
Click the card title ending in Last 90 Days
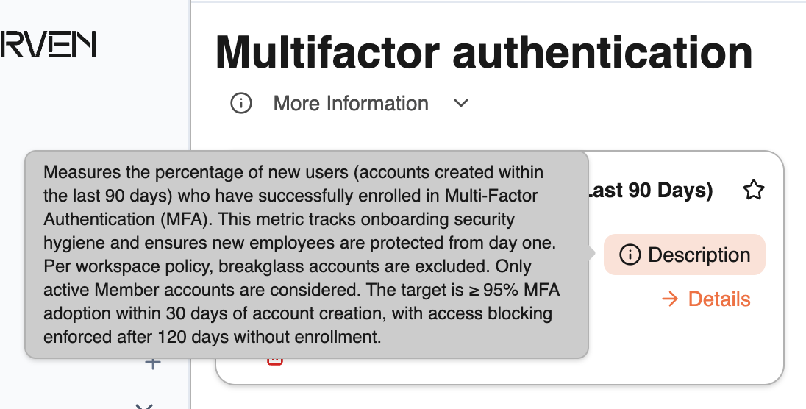[x=651, y=191]
